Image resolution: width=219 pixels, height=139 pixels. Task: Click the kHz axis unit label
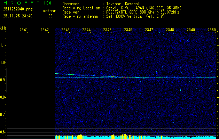(x=3, y=28)
